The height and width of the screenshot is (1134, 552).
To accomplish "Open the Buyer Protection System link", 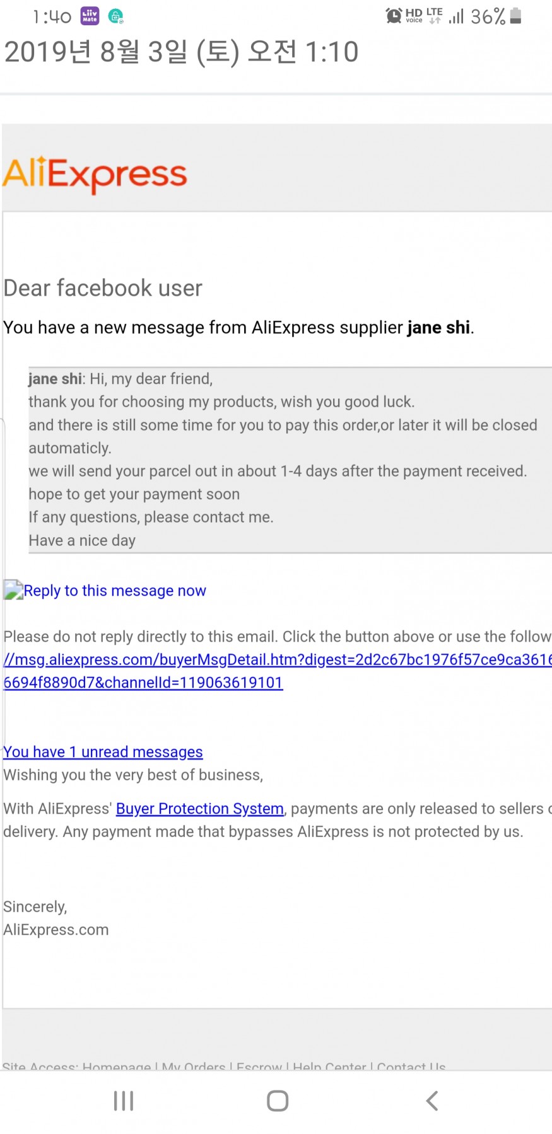I will point(200,808).
